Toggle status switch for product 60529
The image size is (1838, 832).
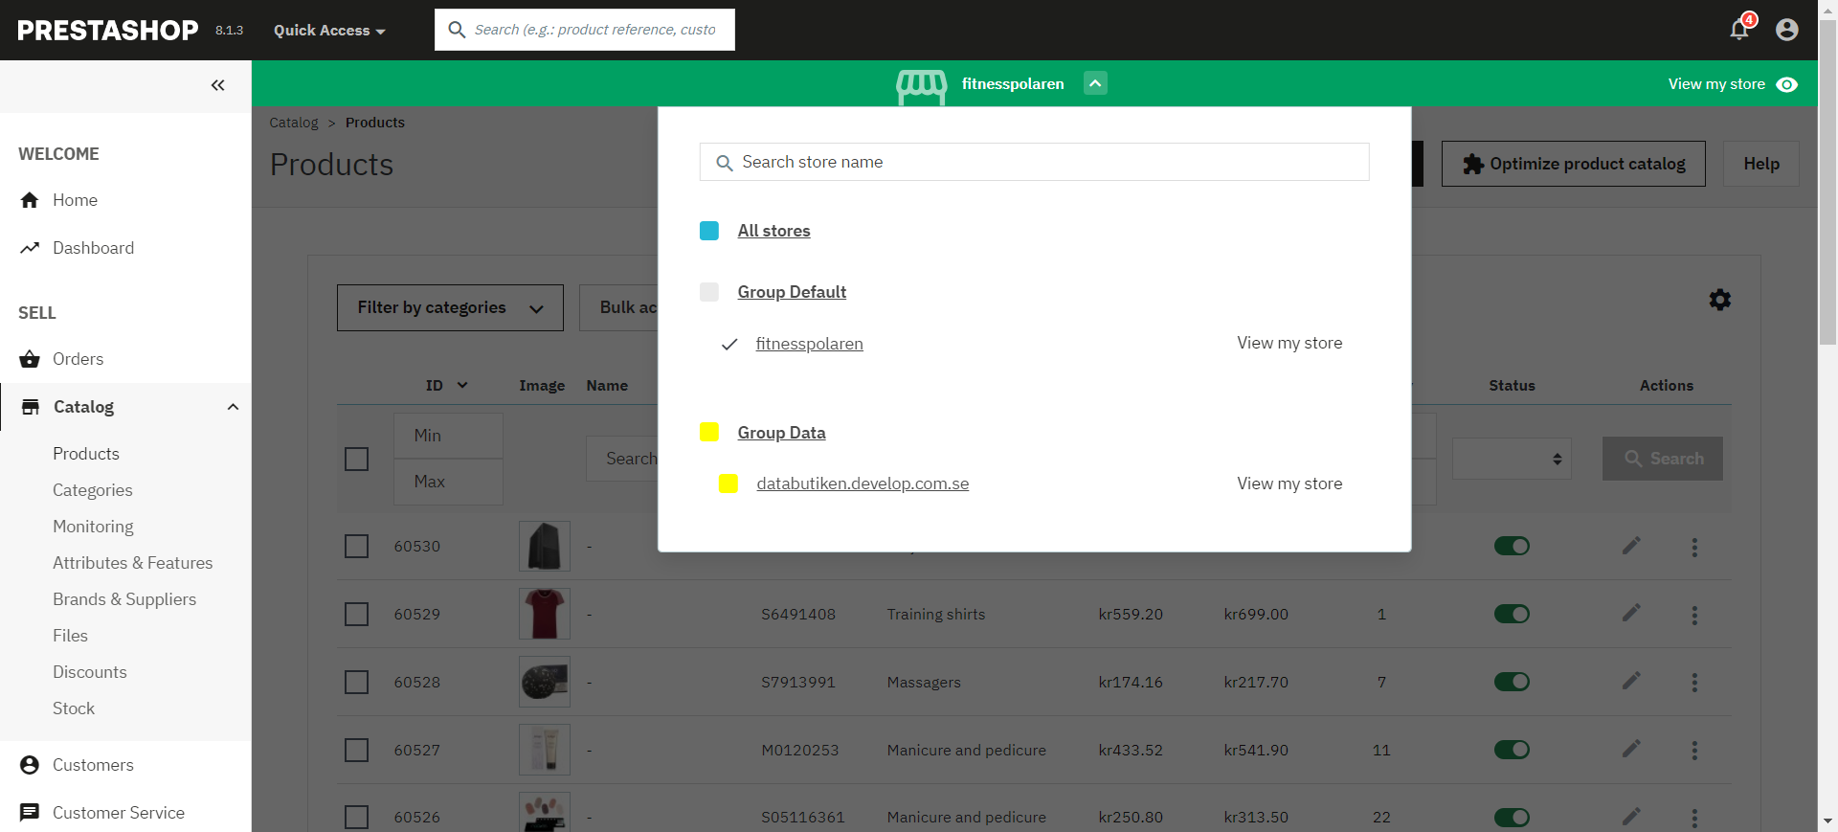pyautogui.click(x=1512, y=614)
